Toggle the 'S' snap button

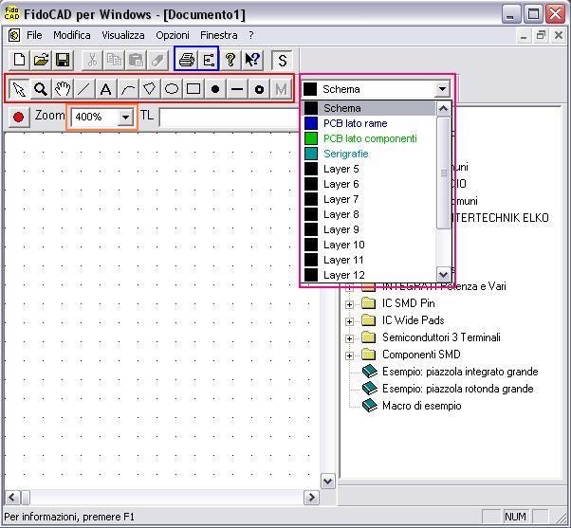pos(282,60)
